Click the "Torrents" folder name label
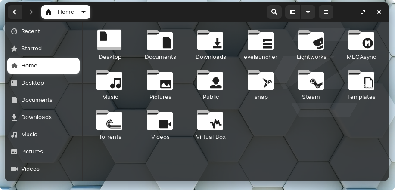This screenshot has height=190, width=395. (110, 137)
